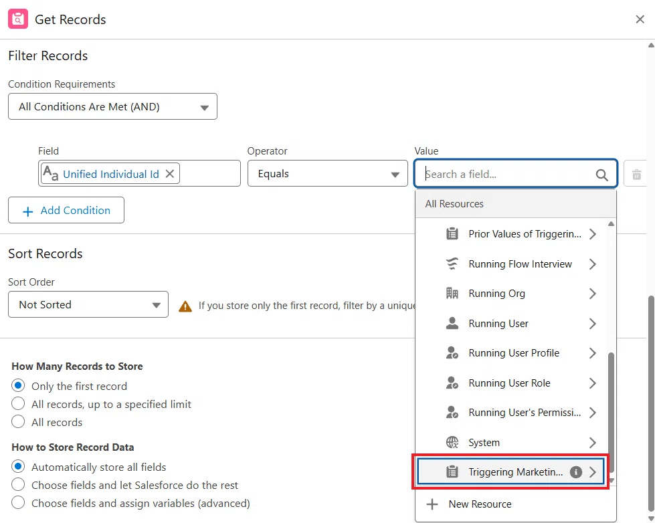Choose the Triggering Marketing resource
655x523 pixels.
(x=511, y=472)
